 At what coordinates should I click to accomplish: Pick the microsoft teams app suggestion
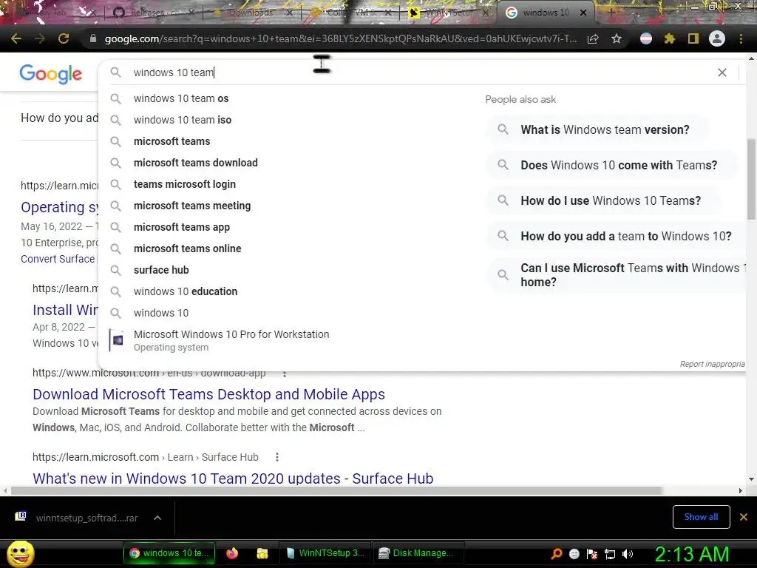182,227
